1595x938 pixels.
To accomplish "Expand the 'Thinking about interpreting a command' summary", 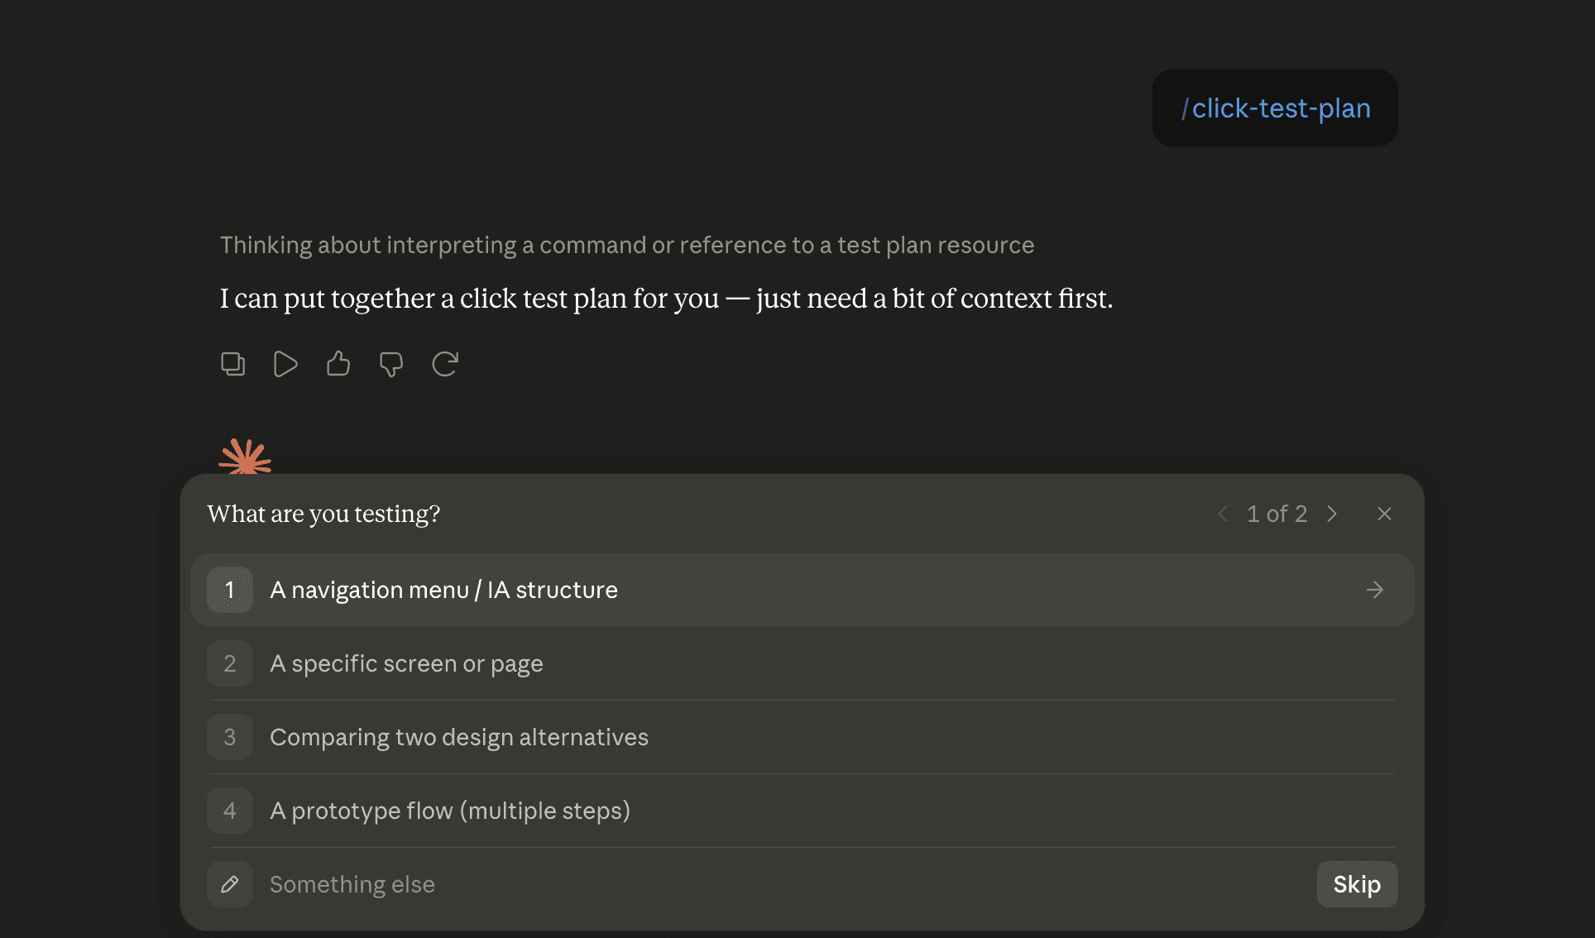I will pos(627,245).
